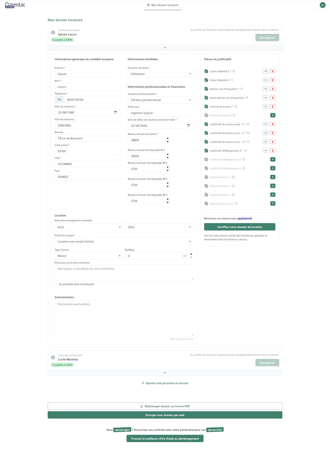Delete Dernier avis d'imposition file

[x=273, y=89]
